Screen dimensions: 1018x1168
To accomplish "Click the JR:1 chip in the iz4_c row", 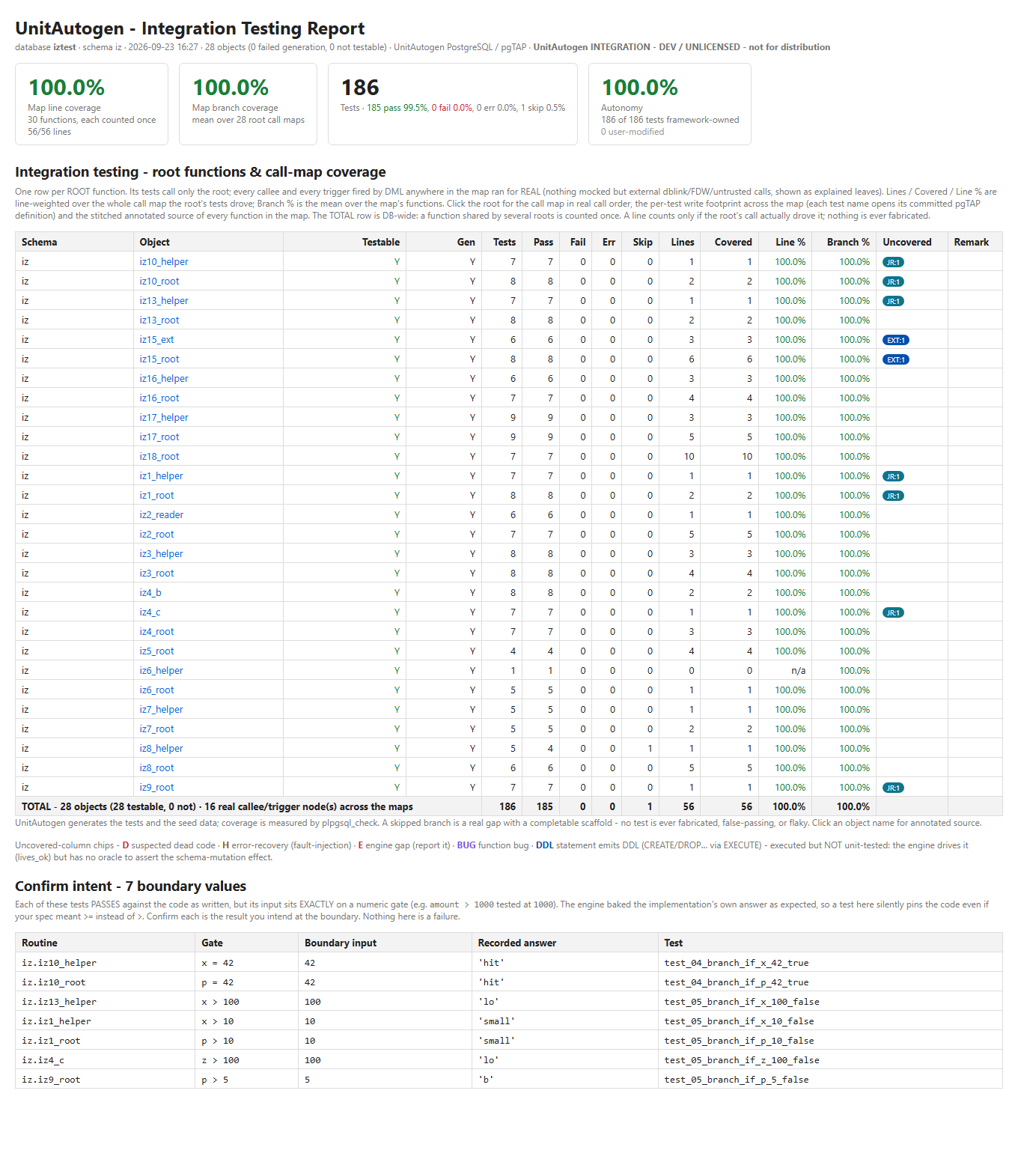I will pyautogui.click(x=893, y=612).
